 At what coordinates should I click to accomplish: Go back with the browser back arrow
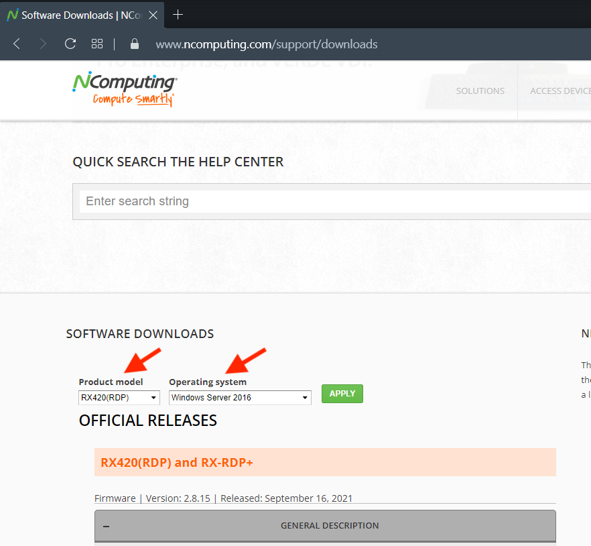click(x=17, y=44)
